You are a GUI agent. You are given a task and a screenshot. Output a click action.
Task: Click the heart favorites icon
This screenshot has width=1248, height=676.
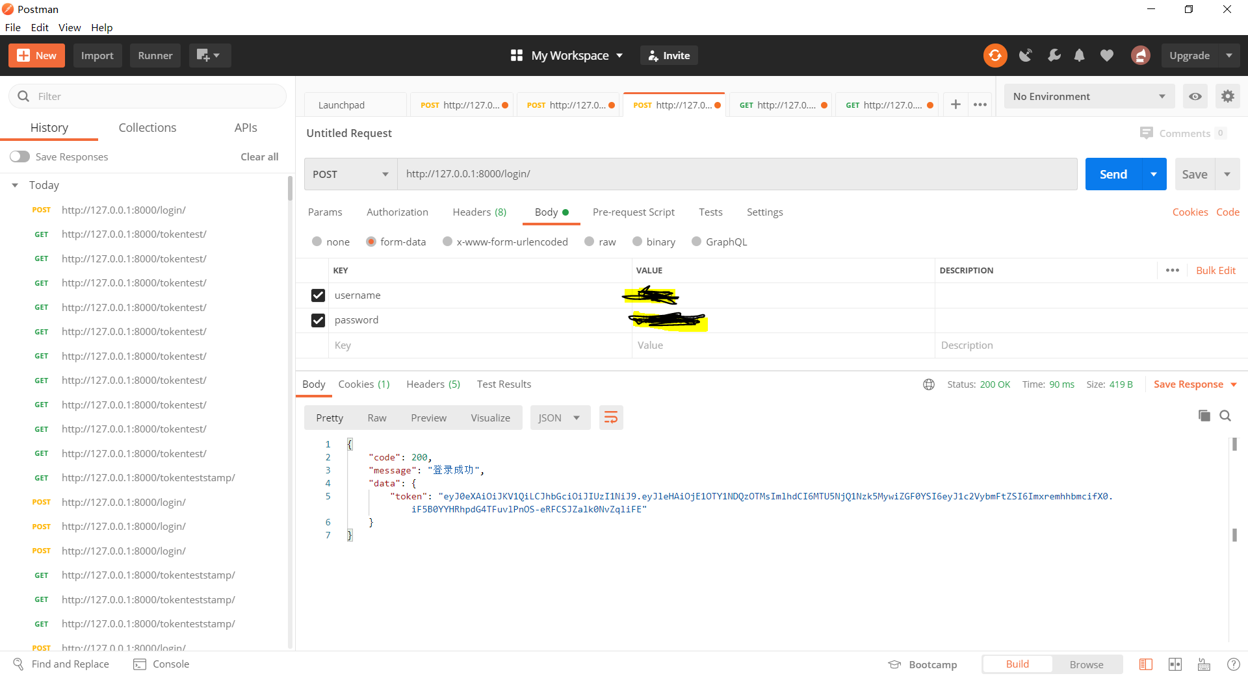[x=1106, y=55]
